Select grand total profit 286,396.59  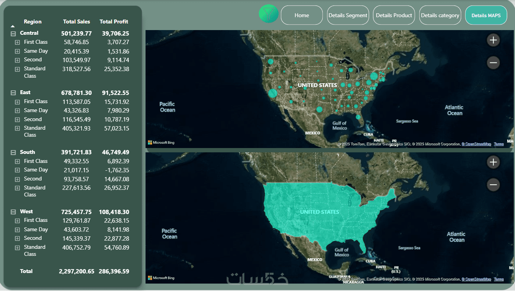114,271
